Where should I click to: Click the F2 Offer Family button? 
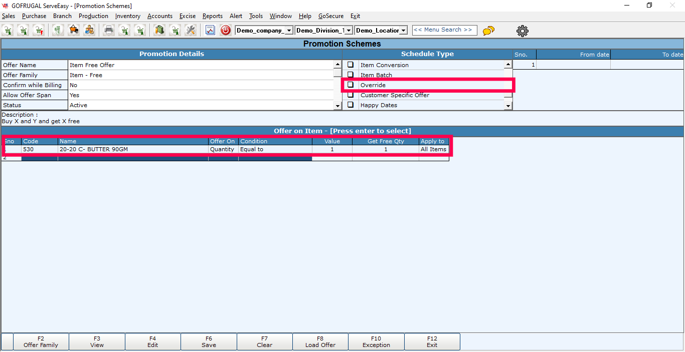pos(41,341)
